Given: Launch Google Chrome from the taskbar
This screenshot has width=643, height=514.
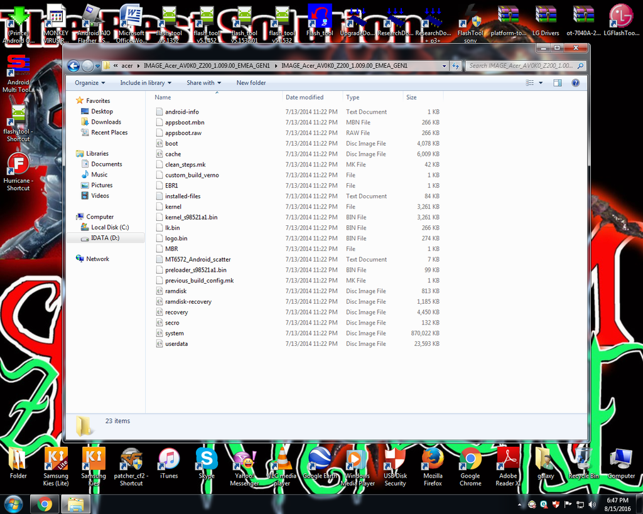Looking at the screenshot, I should pos(44,503).
